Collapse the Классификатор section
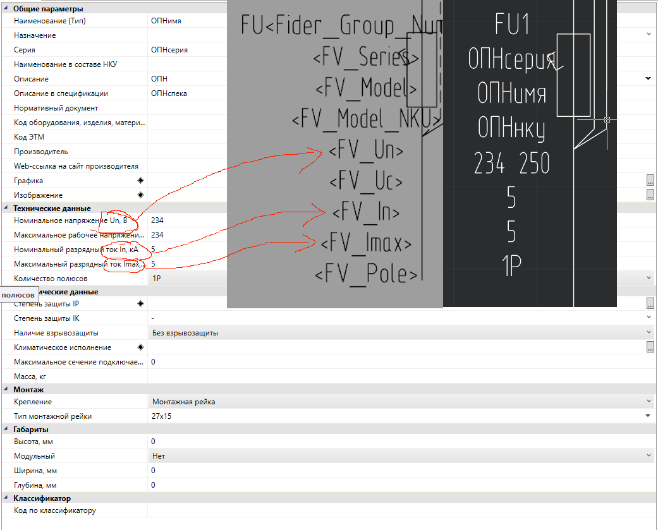658x530 pixels. point(6,498)
